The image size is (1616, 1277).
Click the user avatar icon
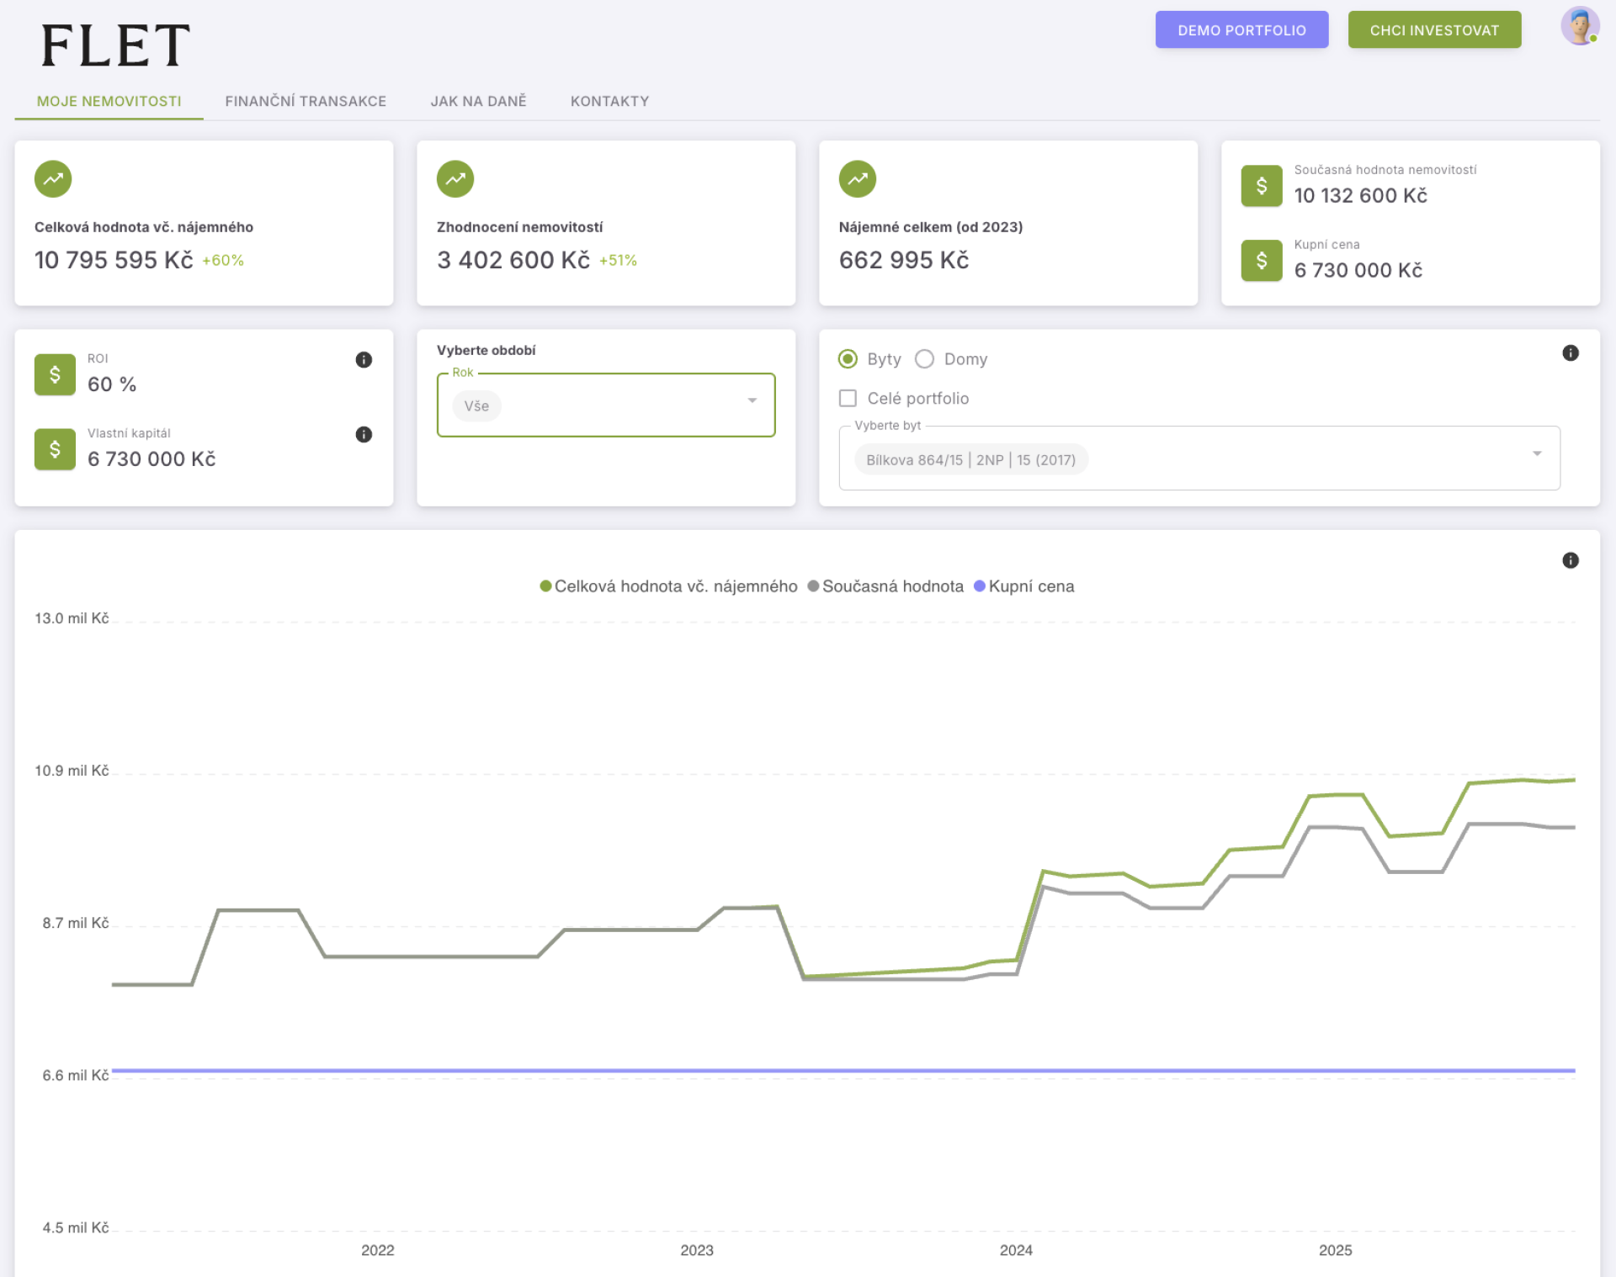point(1580,26)
